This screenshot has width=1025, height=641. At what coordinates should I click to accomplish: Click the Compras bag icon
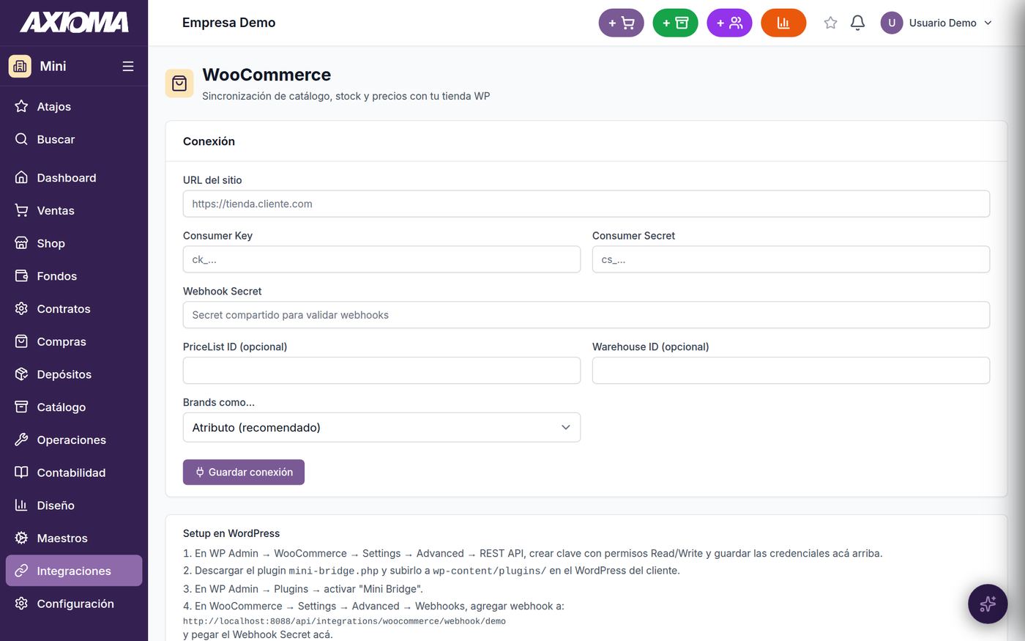click(21, 341)
